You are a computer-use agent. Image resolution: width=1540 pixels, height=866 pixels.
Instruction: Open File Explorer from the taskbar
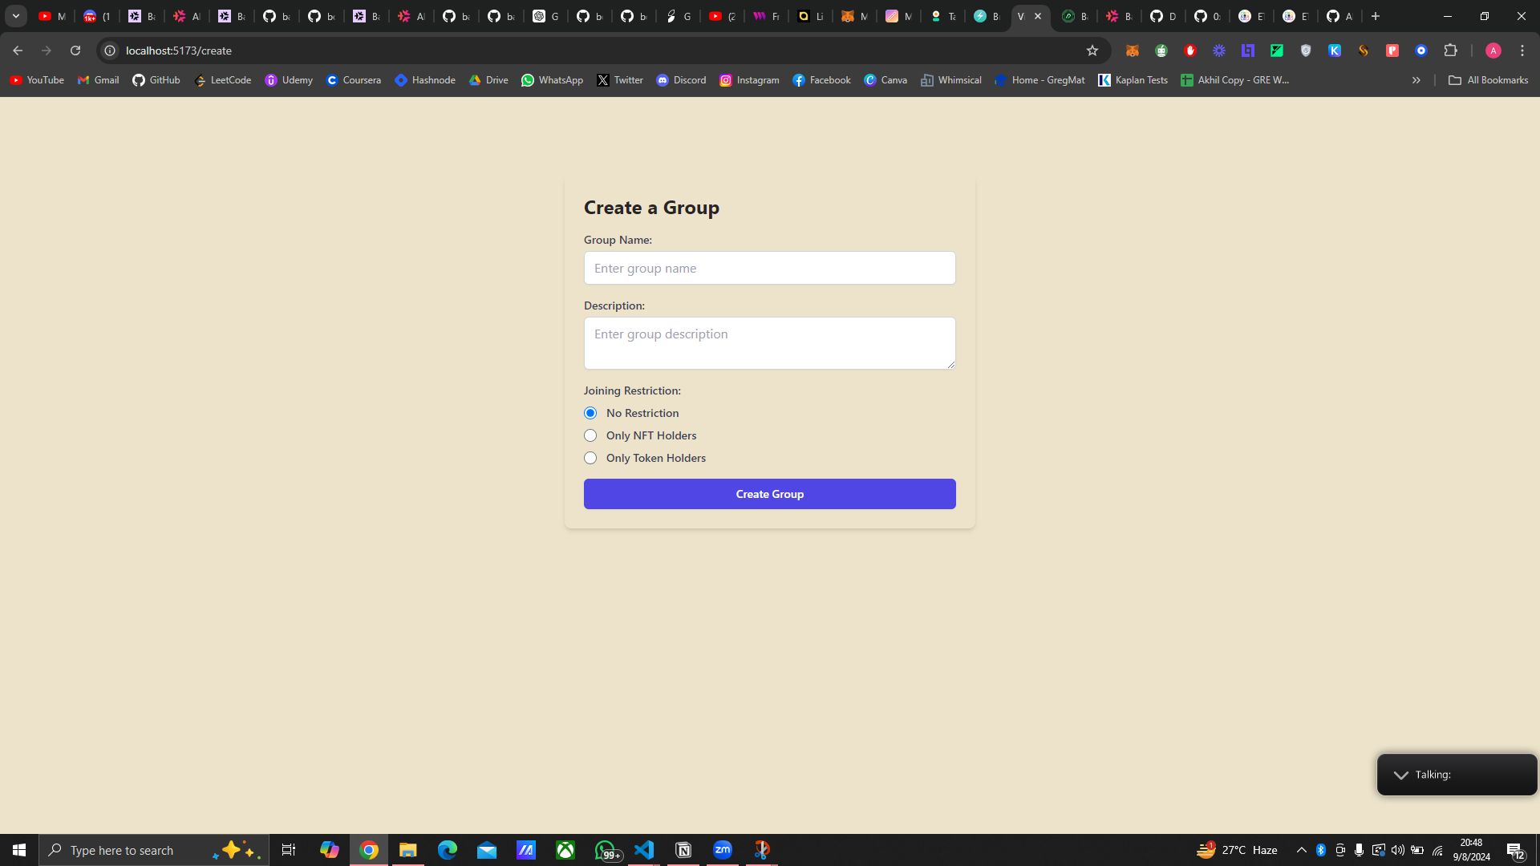(408, 850)
